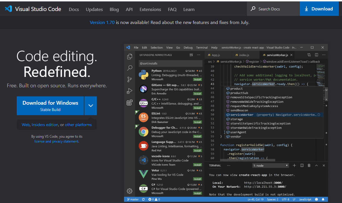The image size is (342, 203).
Task: Open the Selection menu in the editor
Action: click(157, 48)
